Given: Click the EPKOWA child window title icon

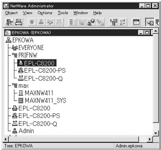Looking at the screenshot, I should (x=8, y=33).
